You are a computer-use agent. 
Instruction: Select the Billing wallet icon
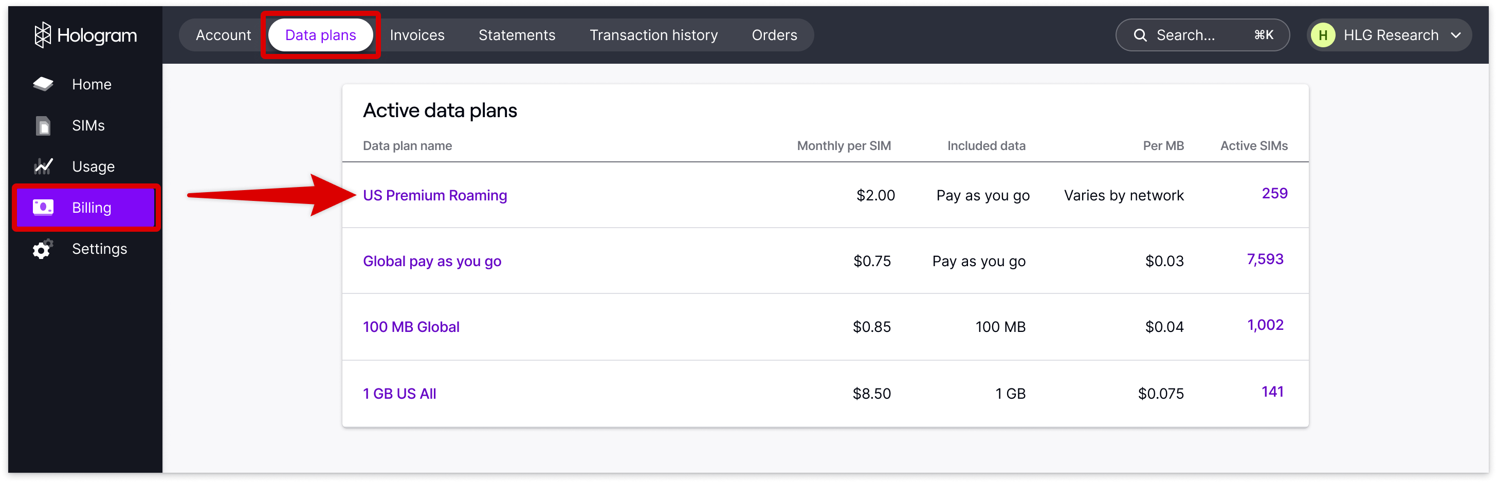(44, 207)
